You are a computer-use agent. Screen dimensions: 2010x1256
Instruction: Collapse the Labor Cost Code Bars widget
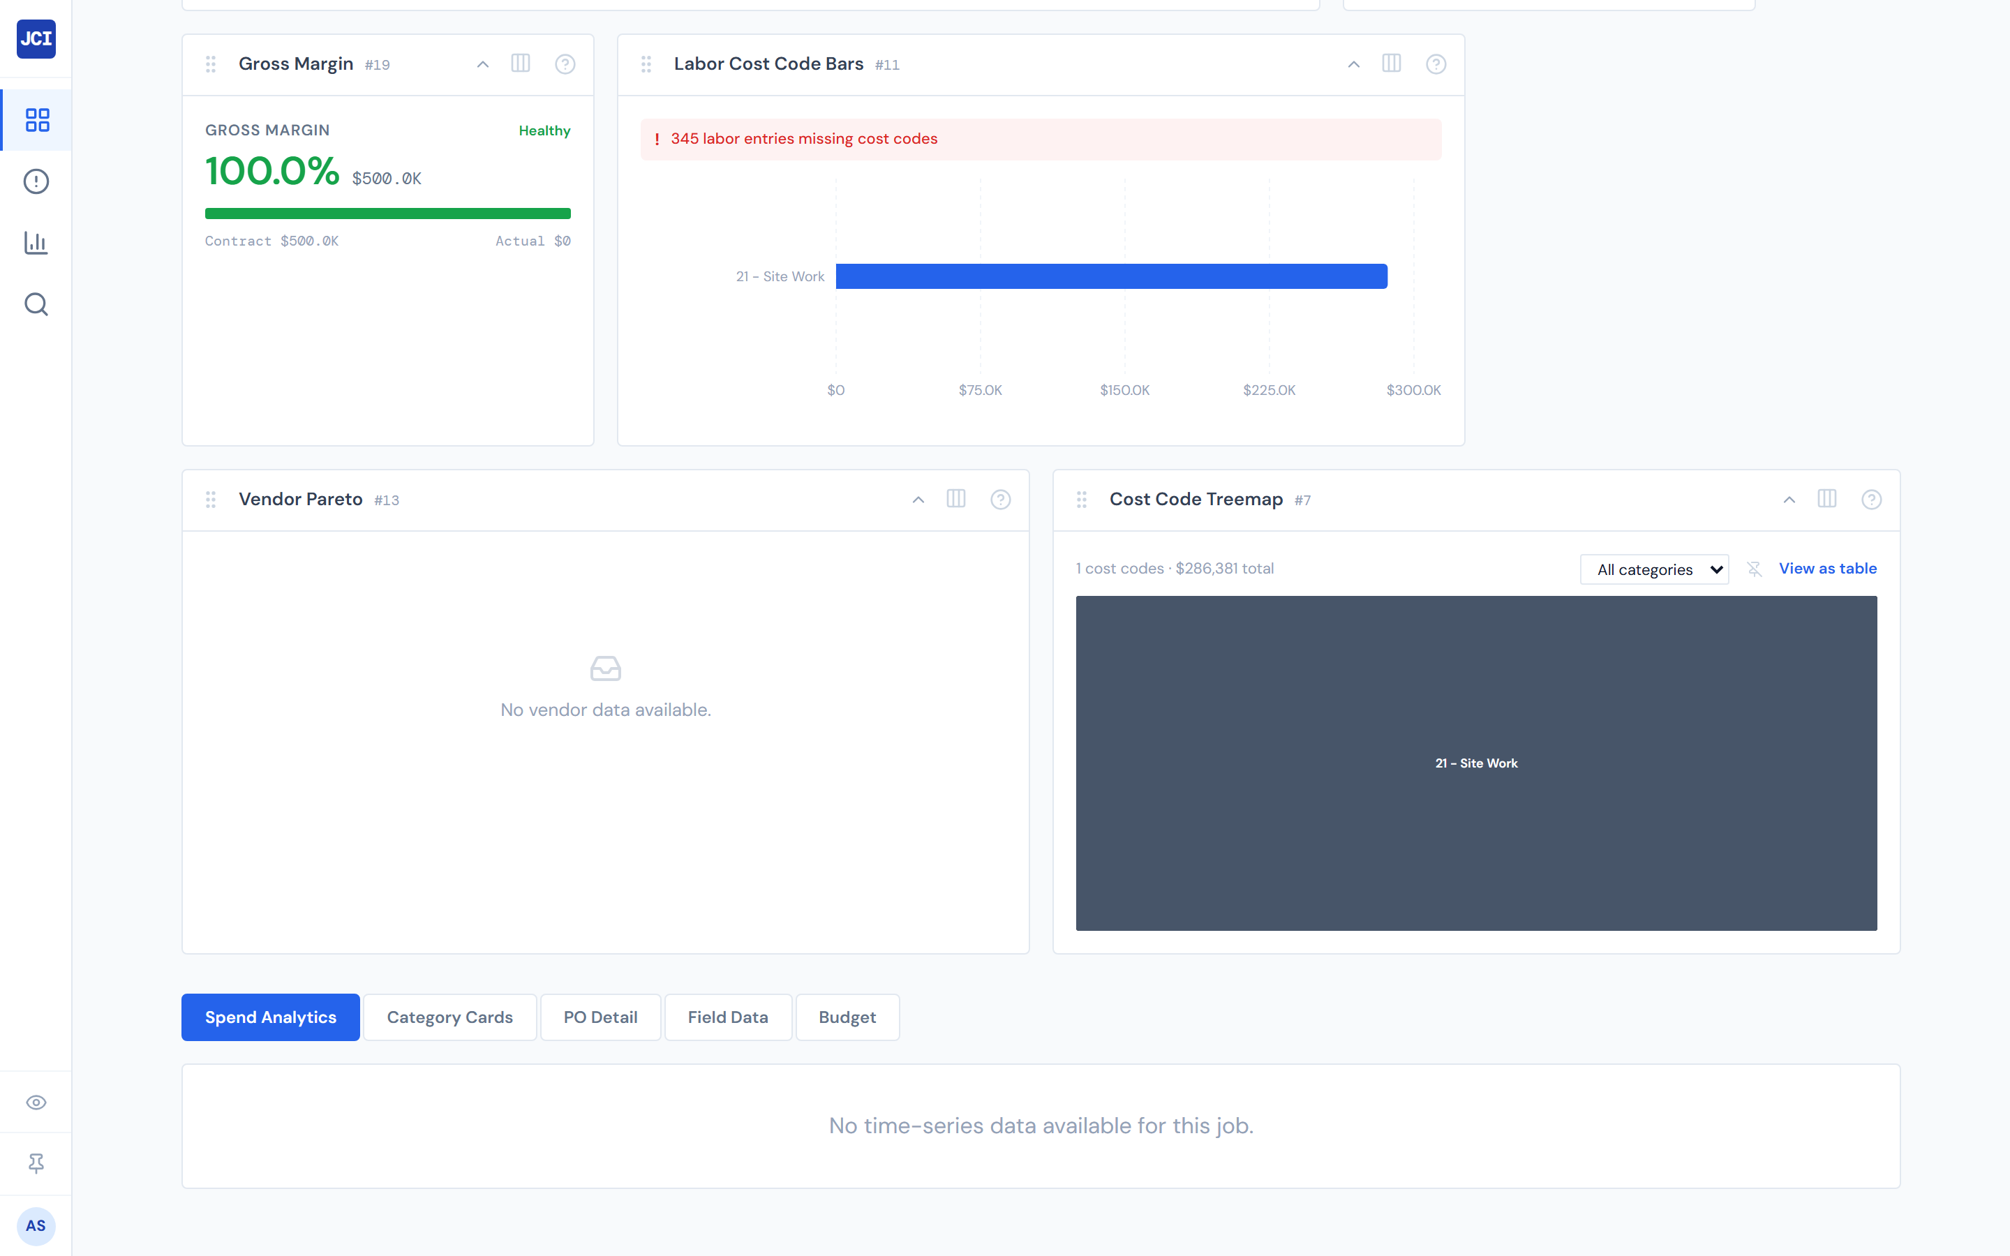(1353, 64)
